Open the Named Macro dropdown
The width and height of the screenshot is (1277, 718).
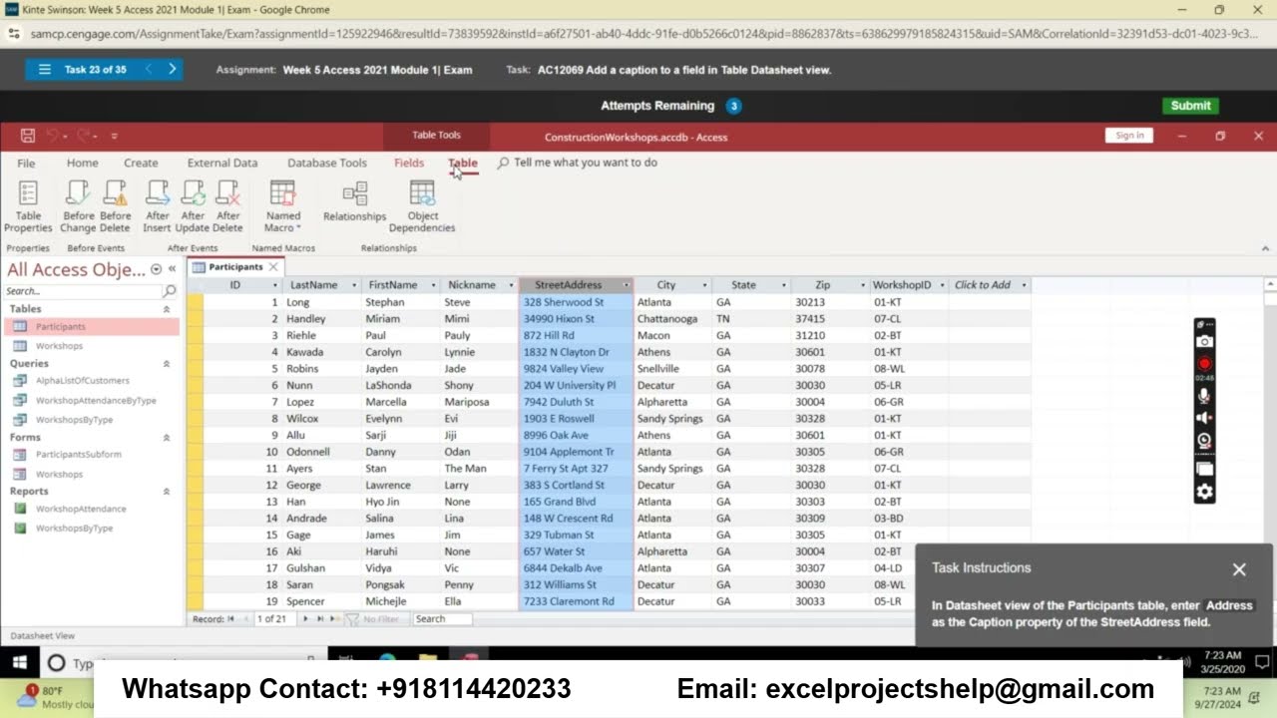(x=282, y=207)
